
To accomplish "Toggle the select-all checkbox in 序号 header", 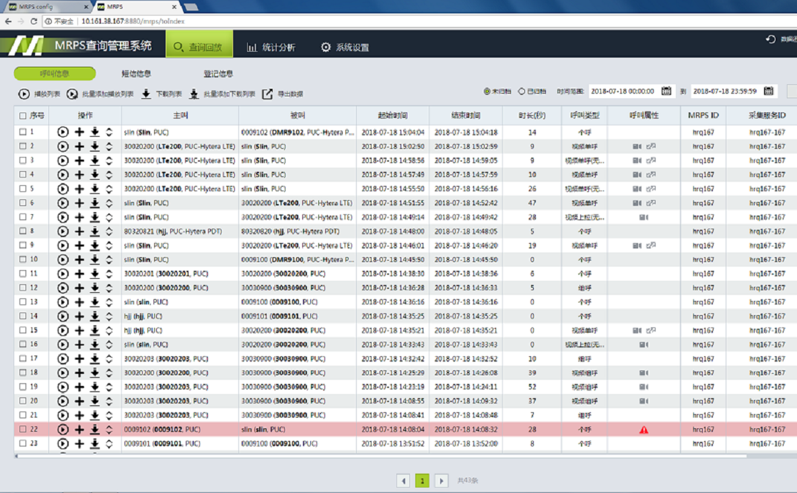I will (x=23, y=116).
